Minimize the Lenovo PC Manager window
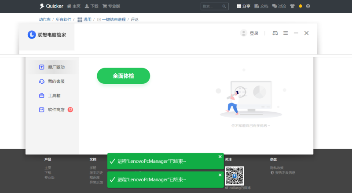 click(296, 33)
